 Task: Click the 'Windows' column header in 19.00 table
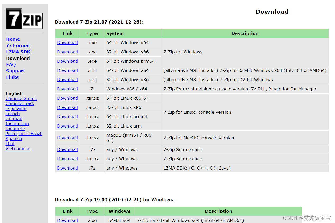120,211
